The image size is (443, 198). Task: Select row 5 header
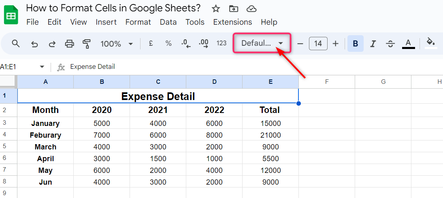9,146
